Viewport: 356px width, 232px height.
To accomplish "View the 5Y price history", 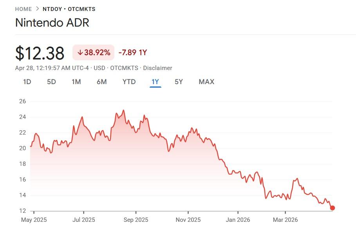I will (x=179, y=82).
